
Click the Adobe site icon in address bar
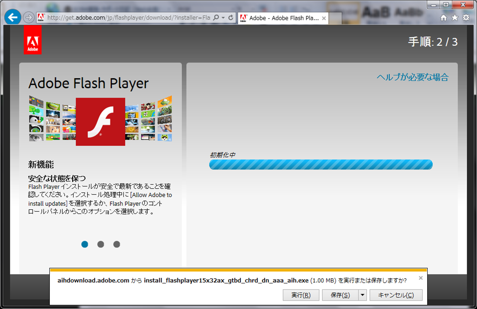[x=41, y=18]
